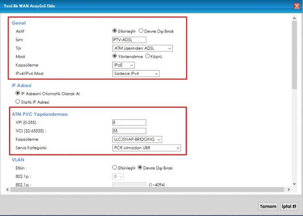Image resolution: width=303 pixels, height=216 pixels.
Task: Click the İptal Et button
Action: tap(289, 206)
